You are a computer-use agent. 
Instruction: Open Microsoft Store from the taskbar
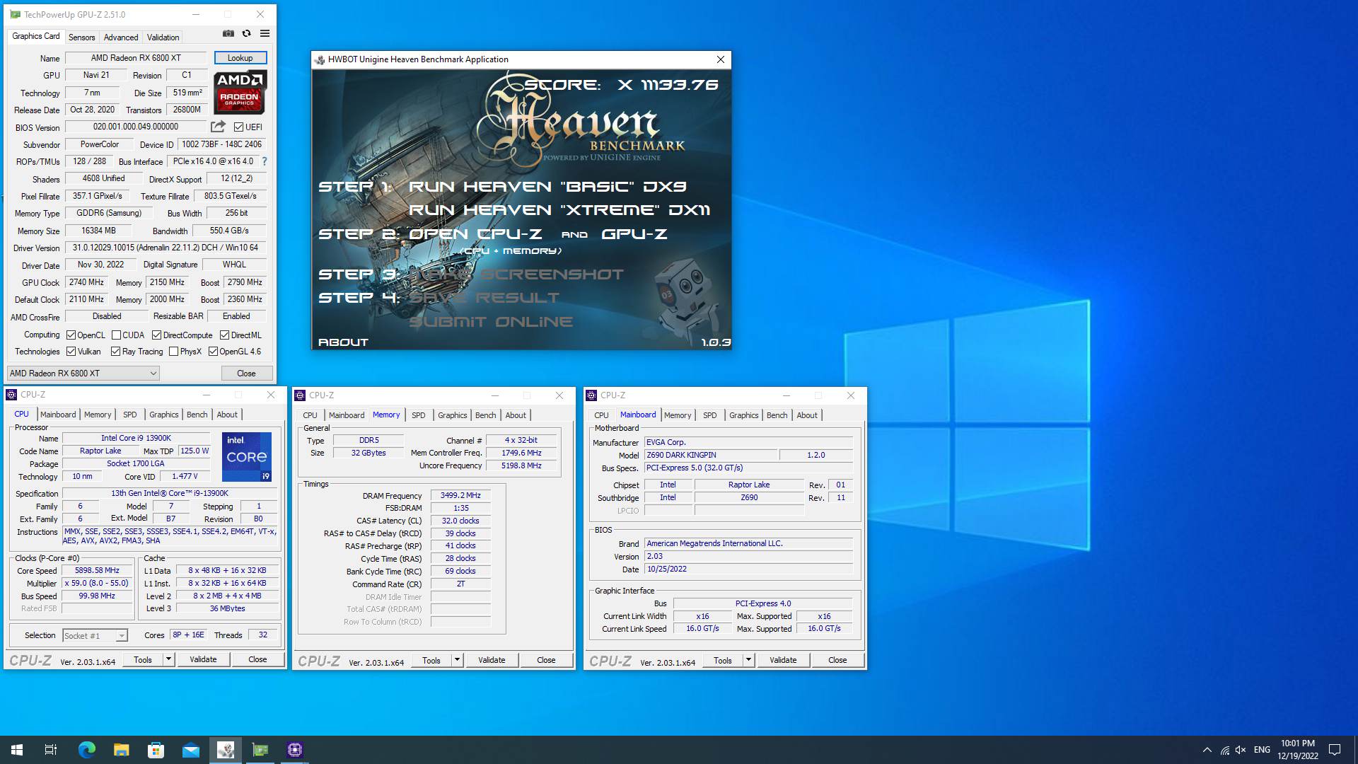[x=156, y=750]
